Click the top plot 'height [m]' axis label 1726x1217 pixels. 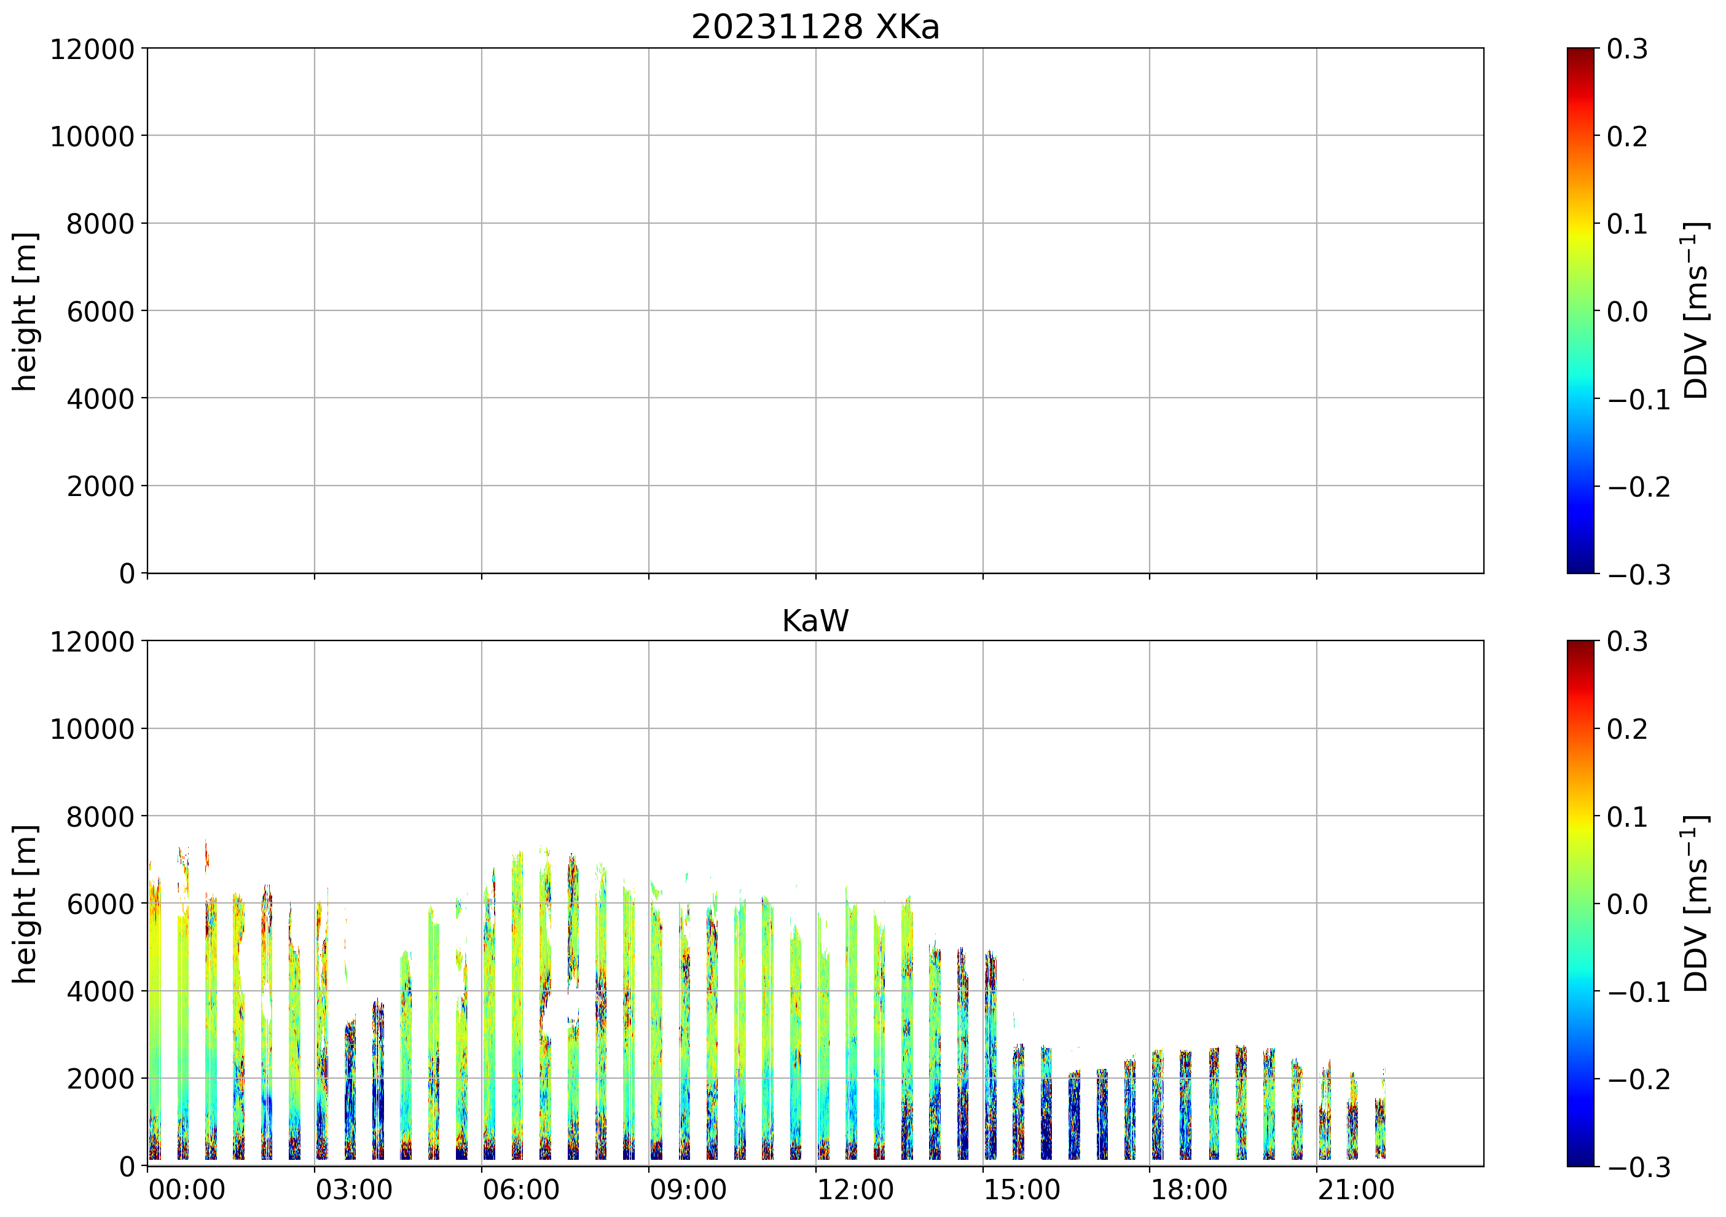coord(25,310)
